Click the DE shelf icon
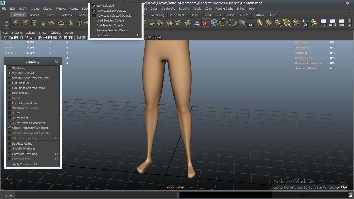354x199 pixels. [305, 23]
